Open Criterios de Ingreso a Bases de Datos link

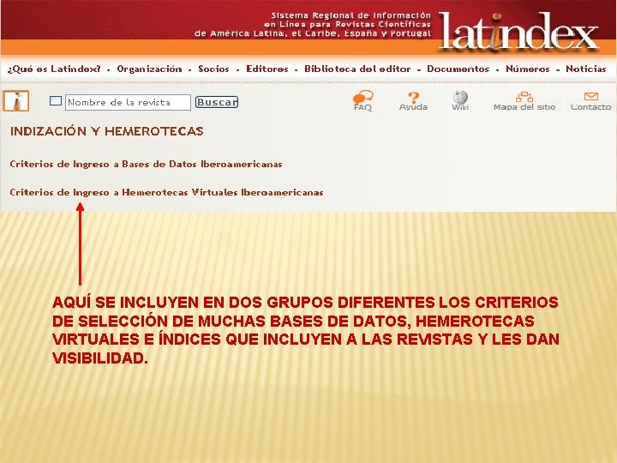(x=146, y=164)
